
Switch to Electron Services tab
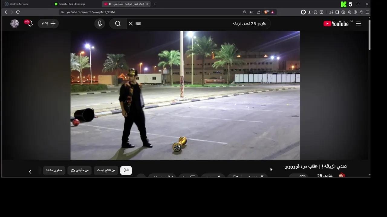(x=27, y=4)
